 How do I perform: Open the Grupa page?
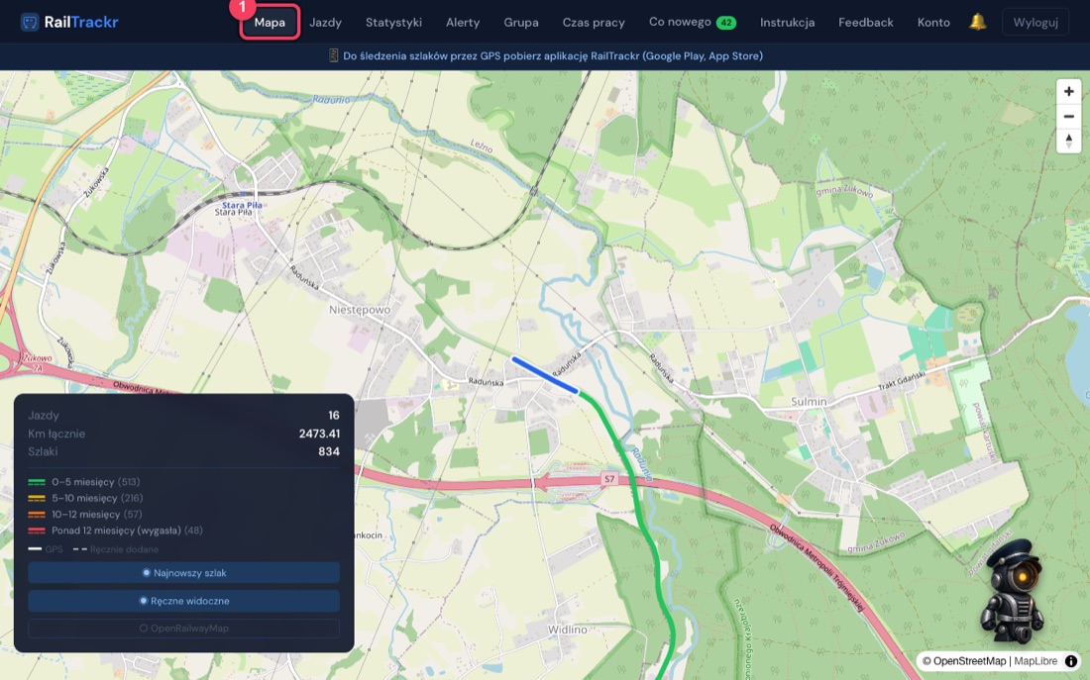521,22
